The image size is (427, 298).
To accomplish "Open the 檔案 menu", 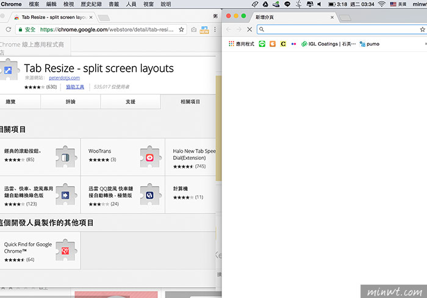I will (x=34, y=4).
